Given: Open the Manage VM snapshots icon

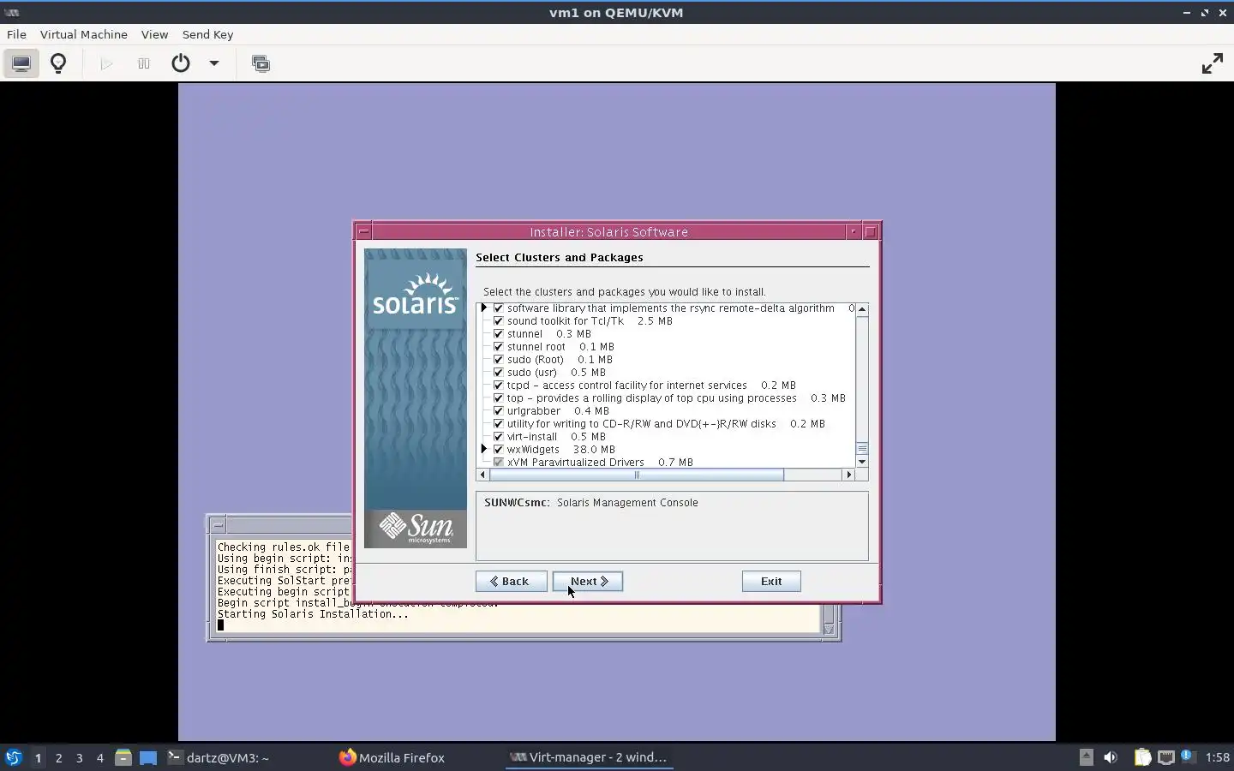Looking at the screenshot, I should [x=261, y=63].
